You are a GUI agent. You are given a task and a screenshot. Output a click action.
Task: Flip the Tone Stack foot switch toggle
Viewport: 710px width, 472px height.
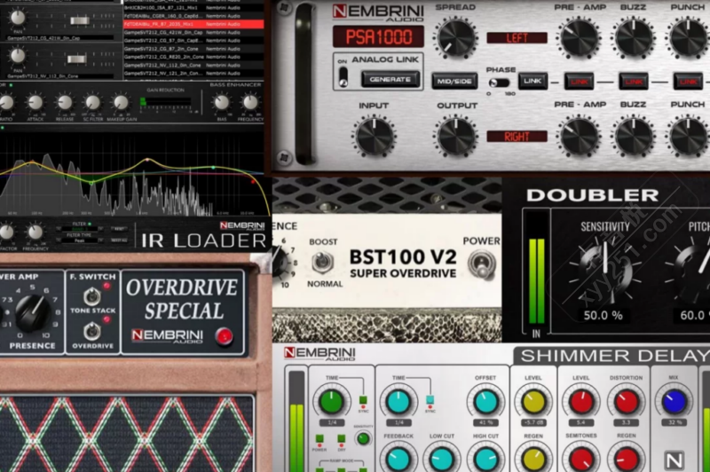pyautogui.click(x=92, y=297)
